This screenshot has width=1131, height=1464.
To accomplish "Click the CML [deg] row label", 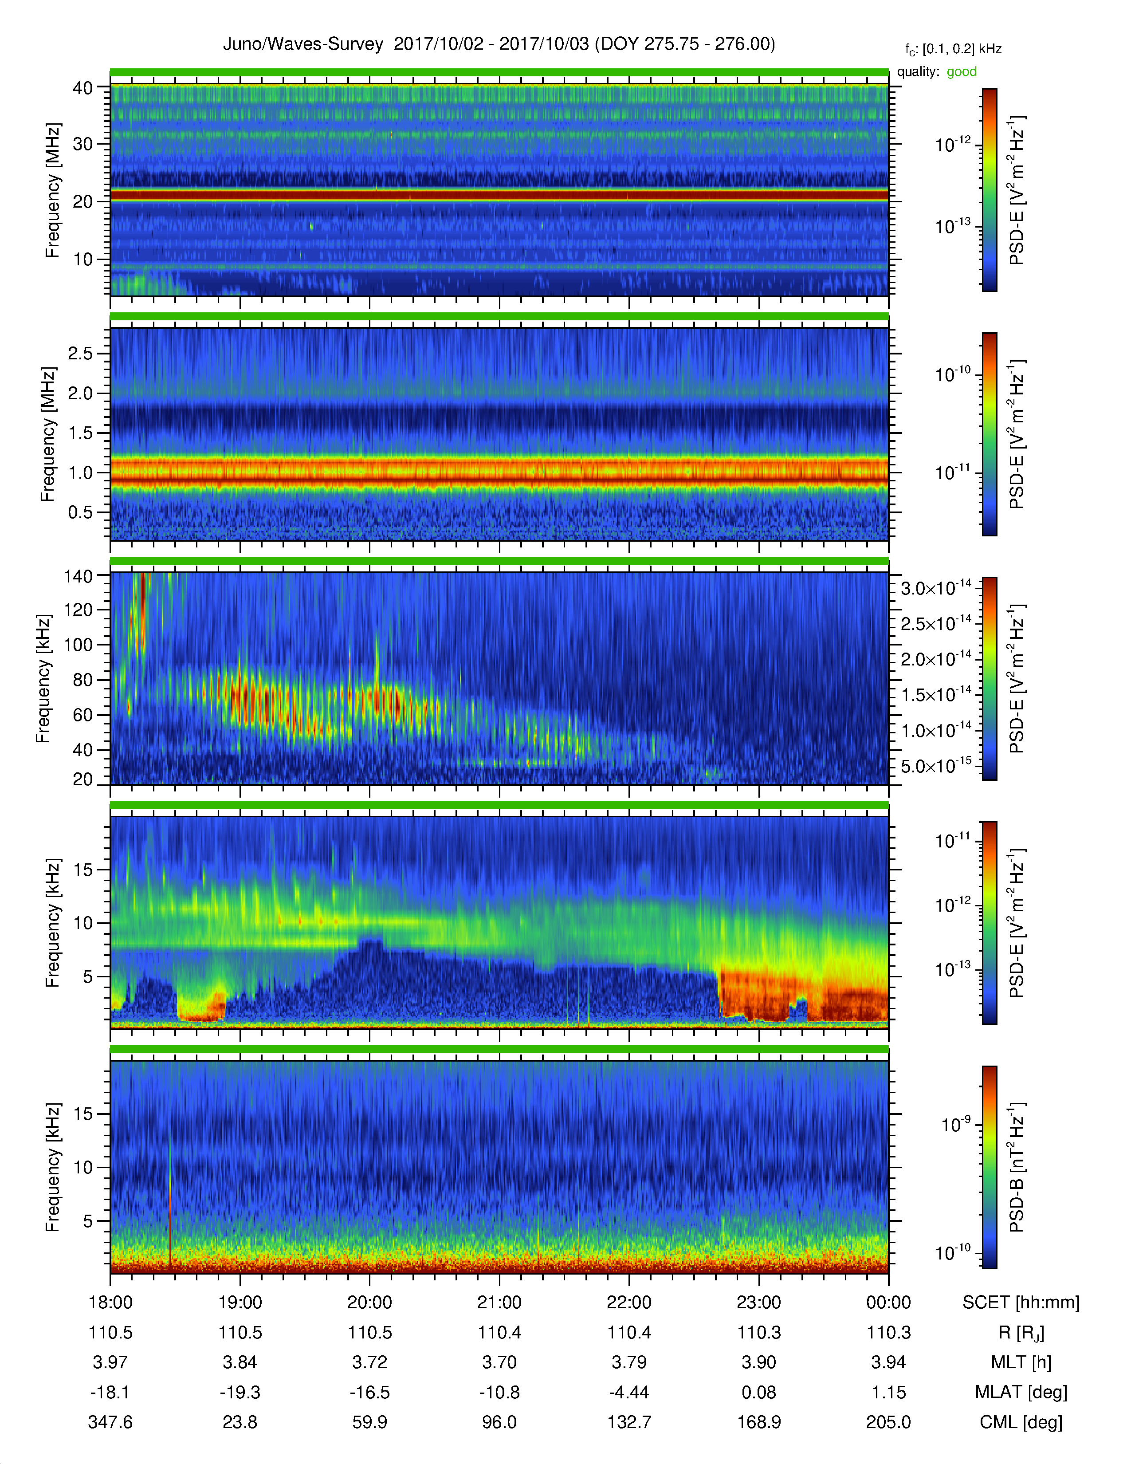I will click(x=1021, y=1422).
